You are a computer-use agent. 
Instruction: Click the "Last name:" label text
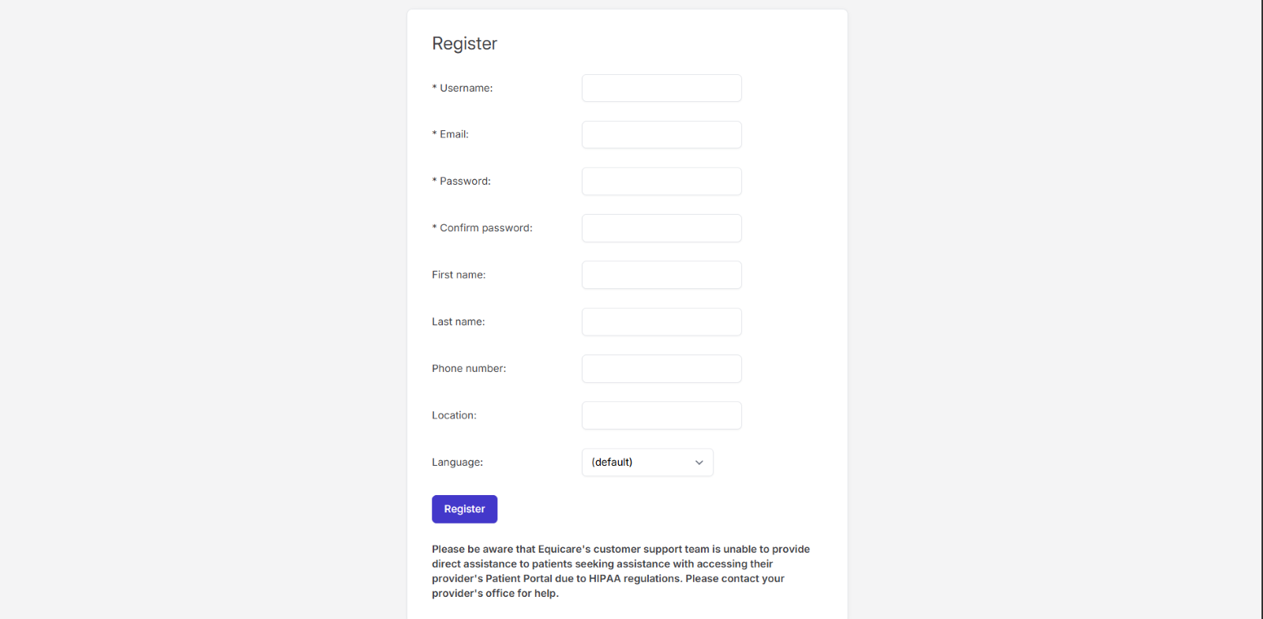point(459,322)
